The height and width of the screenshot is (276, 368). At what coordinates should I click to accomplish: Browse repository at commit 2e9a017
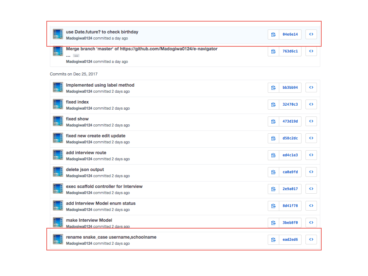coord(311,189)
